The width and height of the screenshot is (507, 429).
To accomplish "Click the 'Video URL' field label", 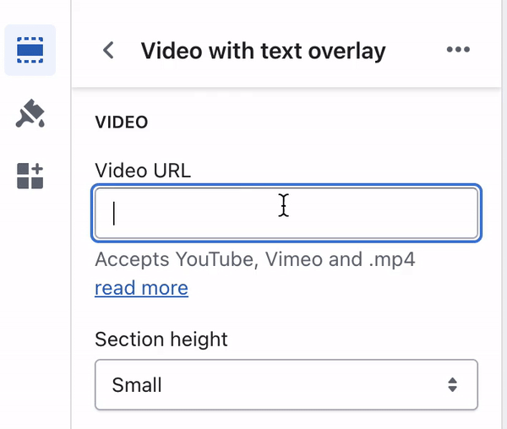I will click(x=143, y=171).
